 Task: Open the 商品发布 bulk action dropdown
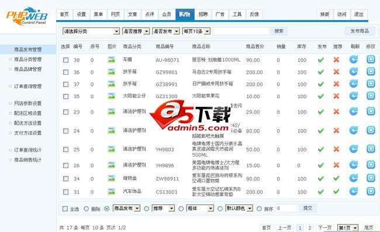coord(126,208)
